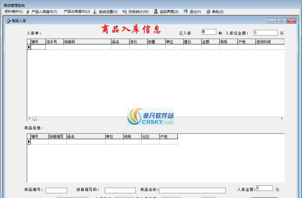Screen dimensions: 302x198
Task: Maximize the 商品入库 window
Action: tap(281, 21)
